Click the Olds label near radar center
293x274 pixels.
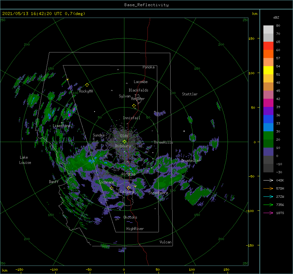pyautogui.click(x=124, y=136)
